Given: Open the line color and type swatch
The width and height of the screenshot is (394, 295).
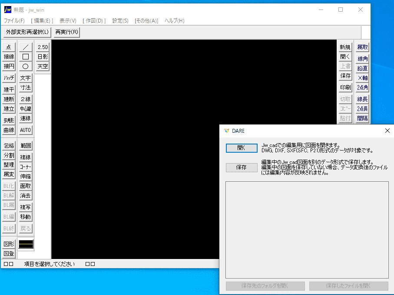Looking at the screenshot, I should pyautogui.click(x=26, y=244).
